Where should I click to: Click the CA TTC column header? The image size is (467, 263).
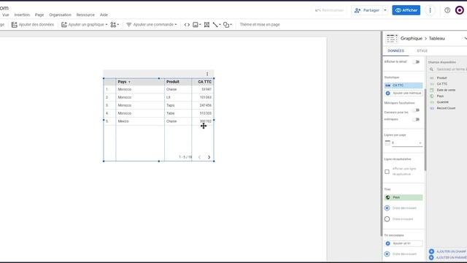click(205, 82)
